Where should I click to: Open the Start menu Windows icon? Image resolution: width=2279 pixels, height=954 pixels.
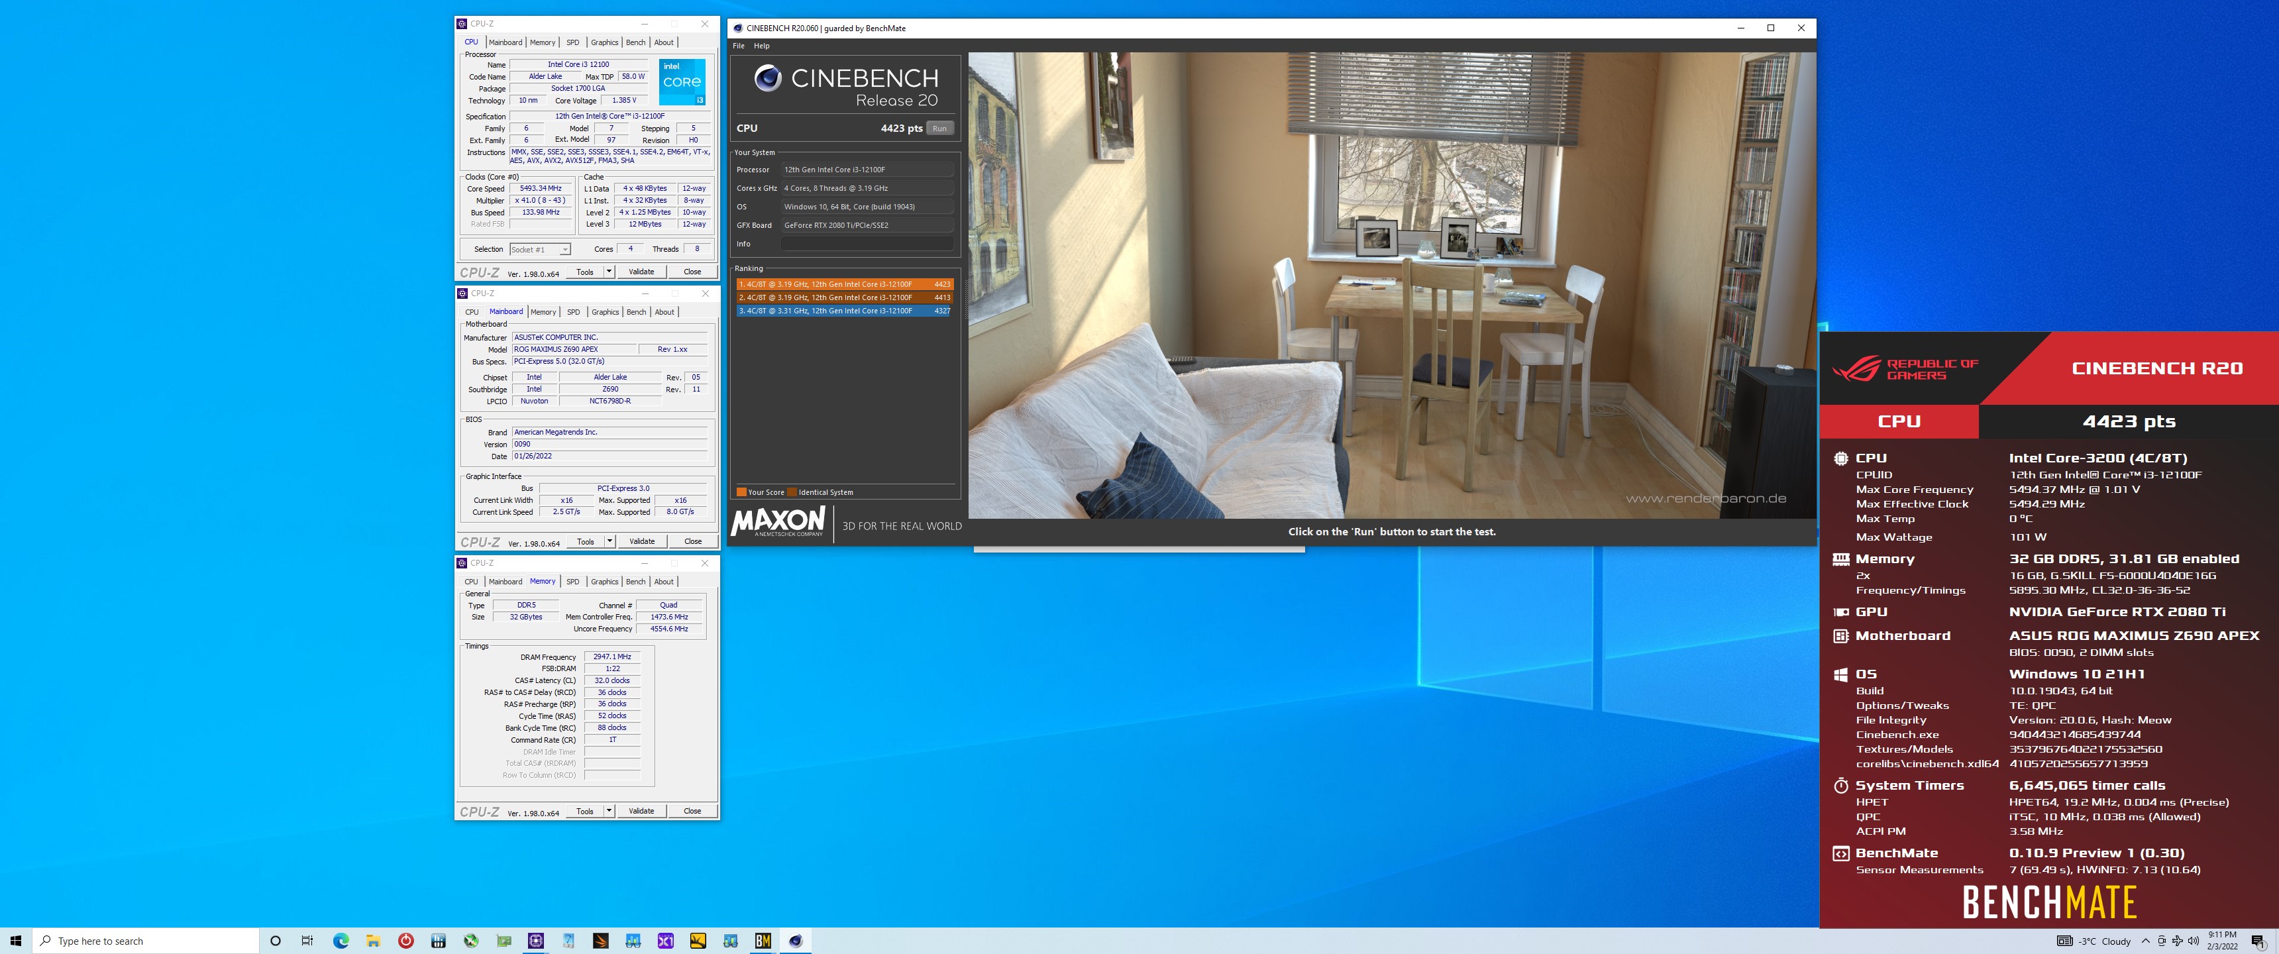click(15, 941)
